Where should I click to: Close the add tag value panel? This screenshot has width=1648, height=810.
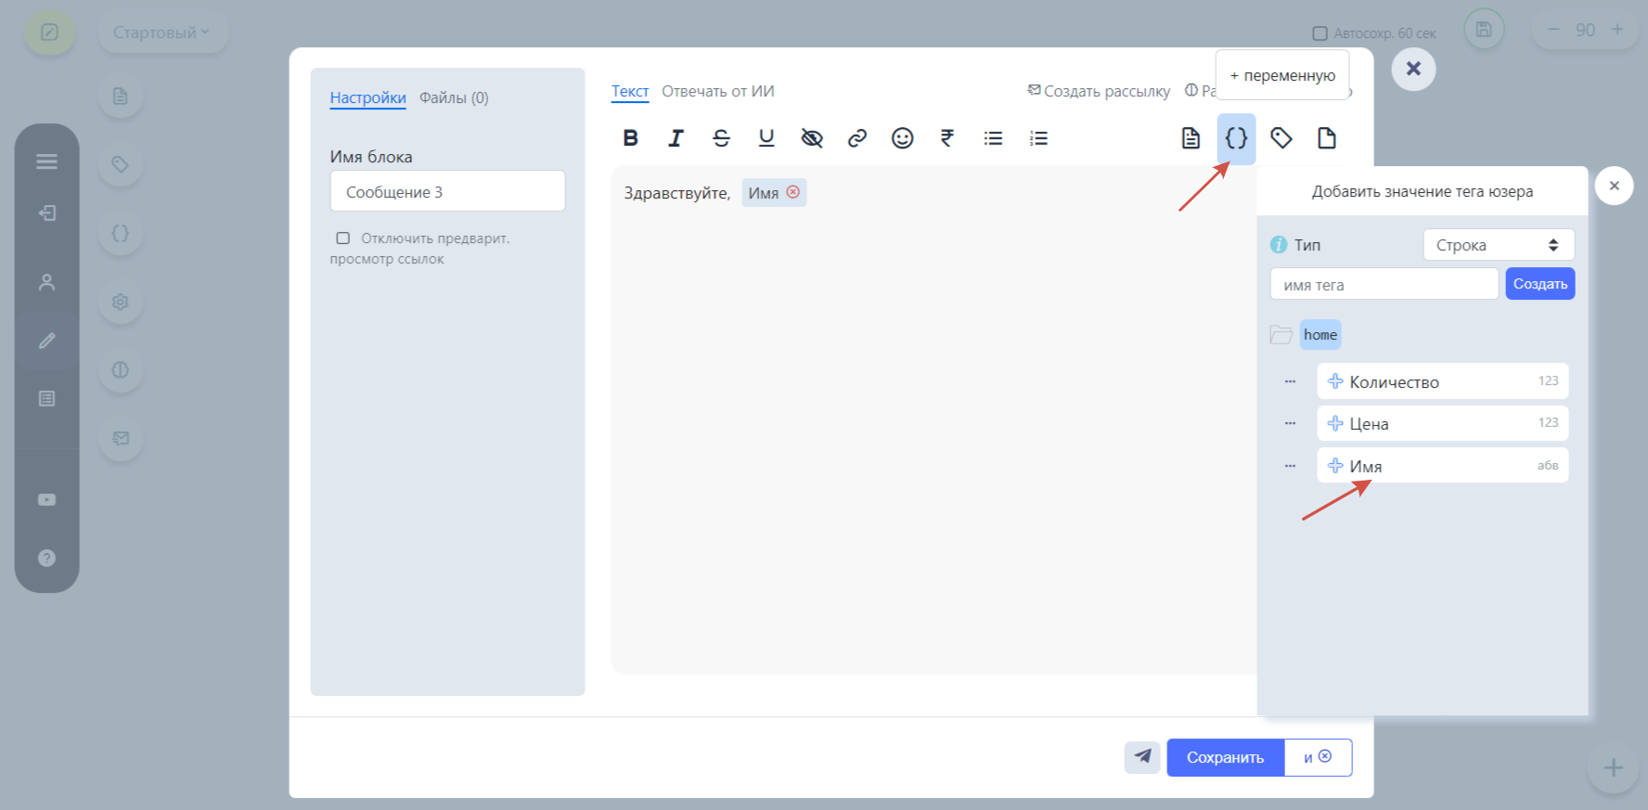point(1614,186)
